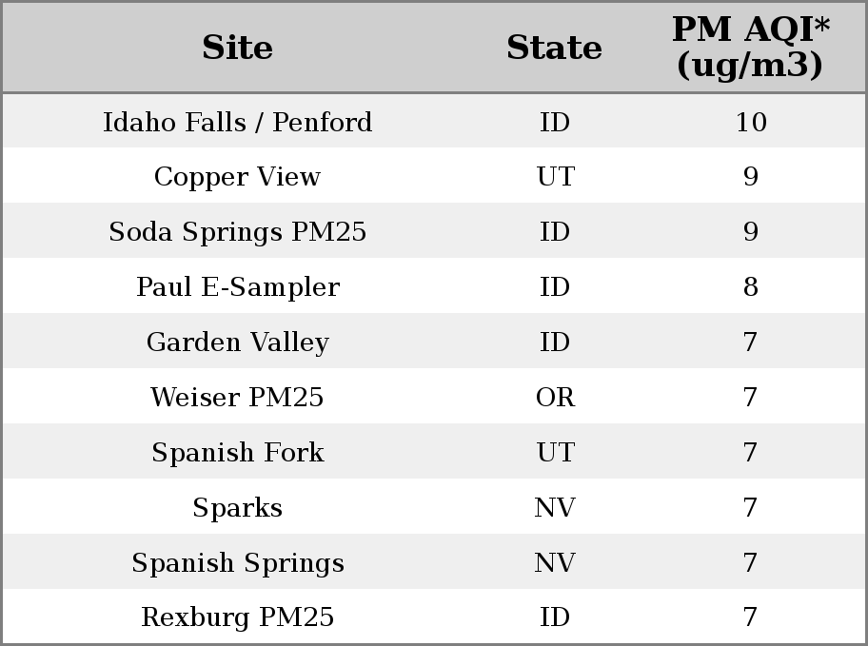Click the Garden Valley site cell
The width and height of the screenshot is (868, 646).
tap(238, 343)
